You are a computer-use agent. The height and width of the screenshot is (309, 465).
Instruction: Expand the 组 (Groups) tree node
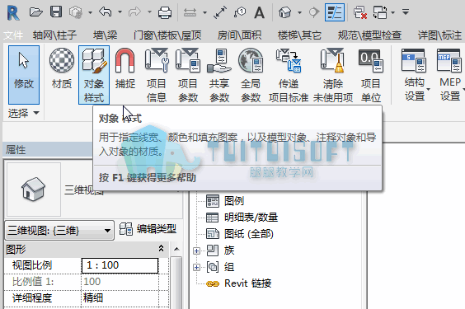196,267
